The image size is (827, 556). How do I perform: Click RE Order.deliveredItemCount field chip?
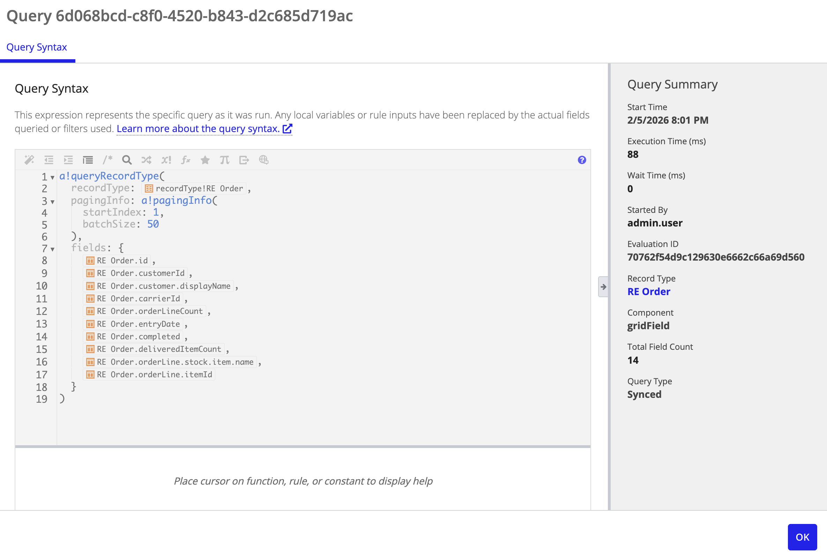coord(154,349)
